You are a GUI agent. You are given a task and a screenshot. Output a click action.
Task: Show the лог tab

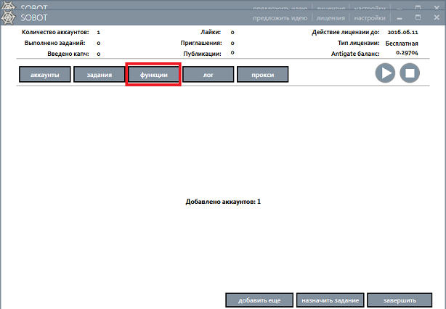tap(208, 75)
